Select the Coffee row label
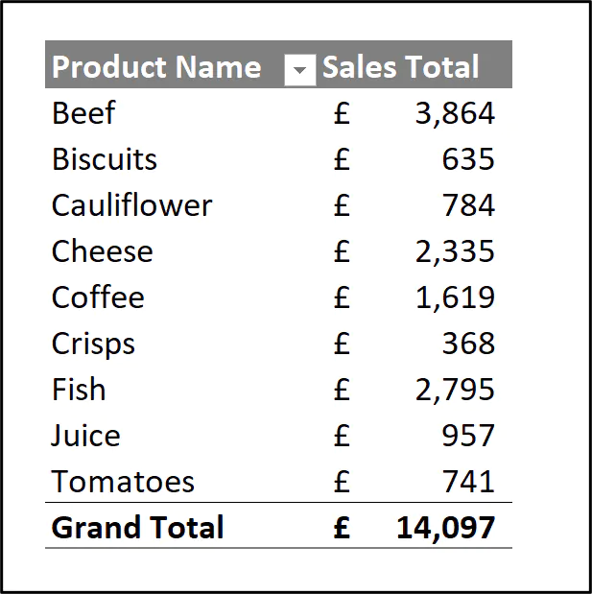The width and height of the screenshot is (592, 594). (98, 297)
